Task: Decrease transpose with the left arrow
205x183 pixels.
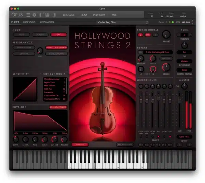Action: point(179,35)
